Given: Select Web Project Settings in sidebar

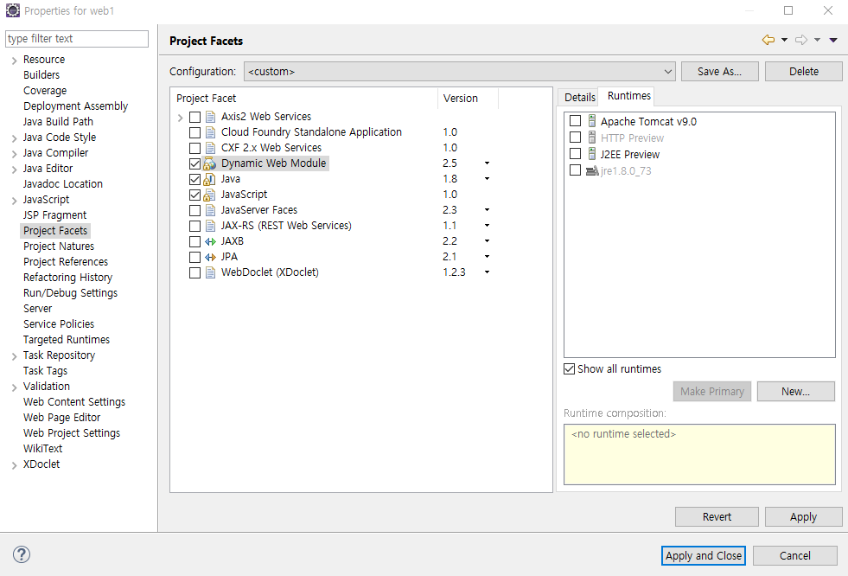Looking at the screenshot, I should pyautogui.click(x=72, y=433).
